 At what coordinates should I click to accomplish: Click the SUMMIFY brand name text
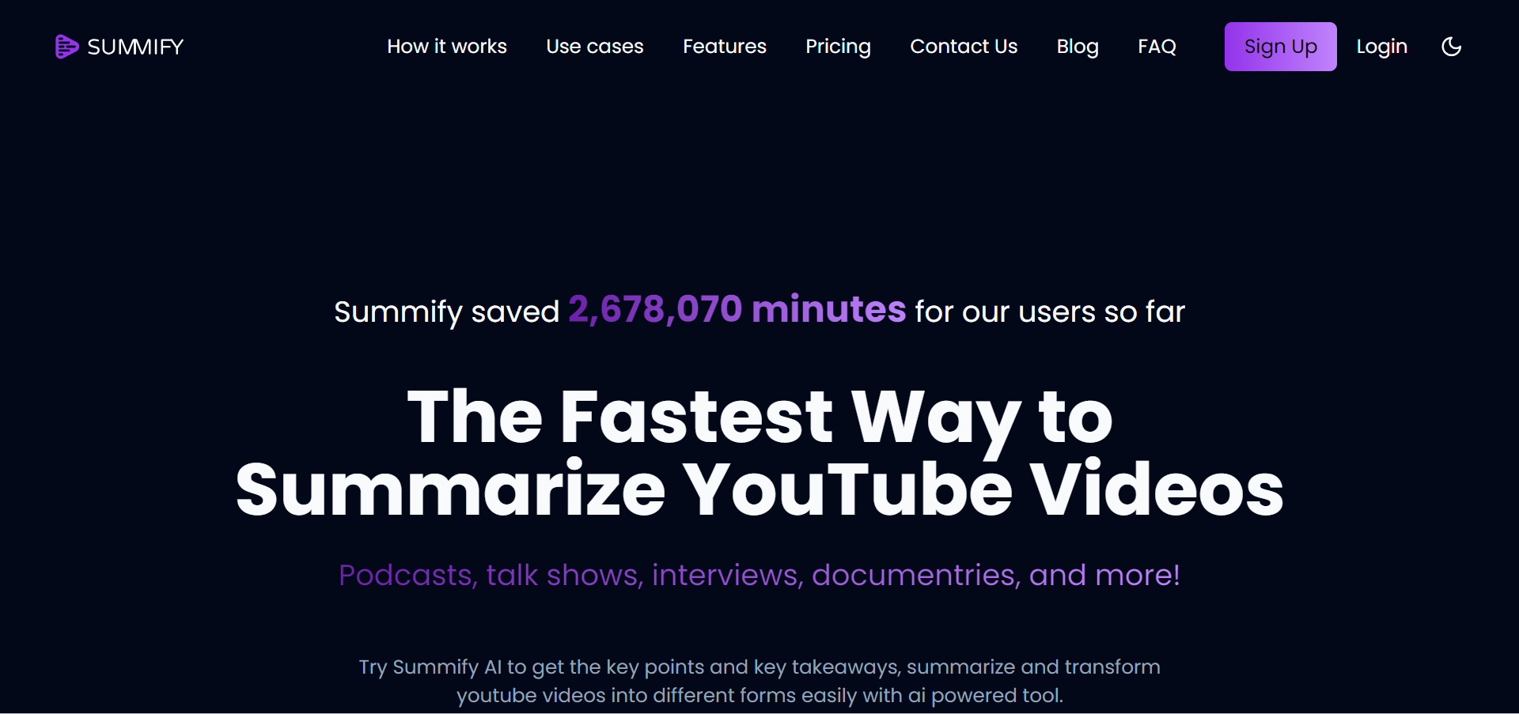click(x=135, y=47)
